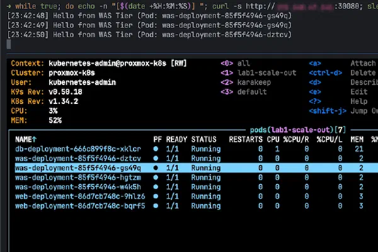Click the PF dot on was-deployment-85f5f4946-dztcv row
The image size is (378, 252).
pos(156,158)
